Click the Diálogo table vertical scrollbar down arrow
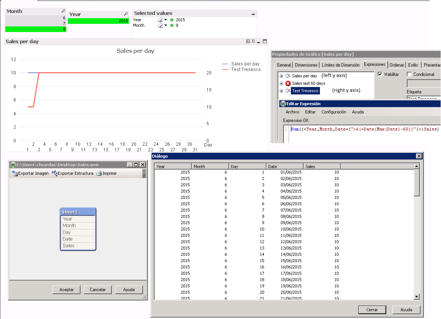The height and width of the screenshot is (319, 441). pos(417,296)
